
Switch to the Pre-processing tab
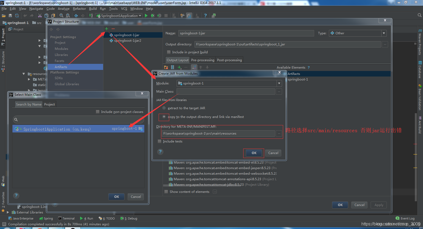pyautogui.click(x=203, y=60)
